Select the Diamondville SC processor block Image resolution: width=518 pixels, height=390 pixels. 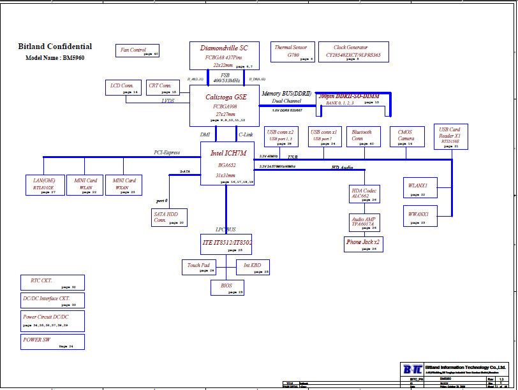pos(225,56)
